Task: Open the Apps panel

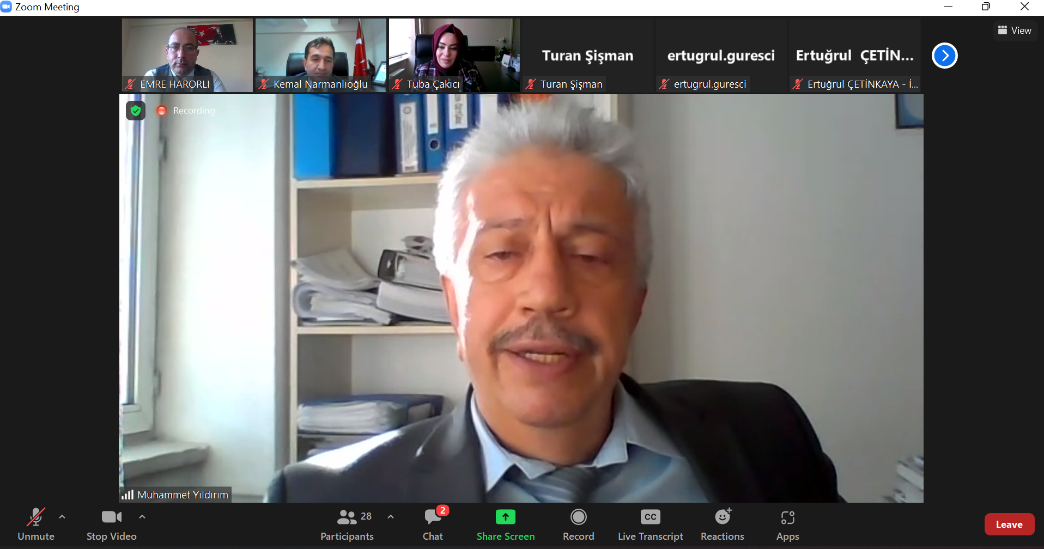Action: [787, 524]
